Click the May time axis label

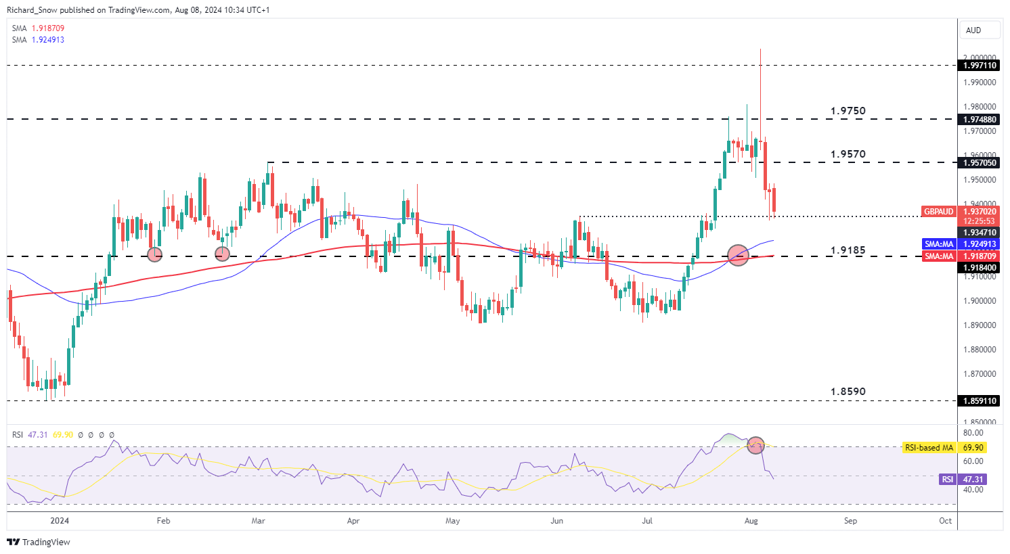coord(453,521)
